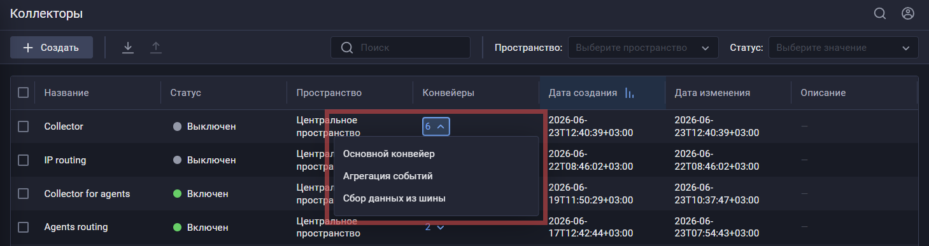Image resolution: width=929 pixels, height=246 pixels.
Task: Check the Collector row checkbox
Action: (24, 126)
